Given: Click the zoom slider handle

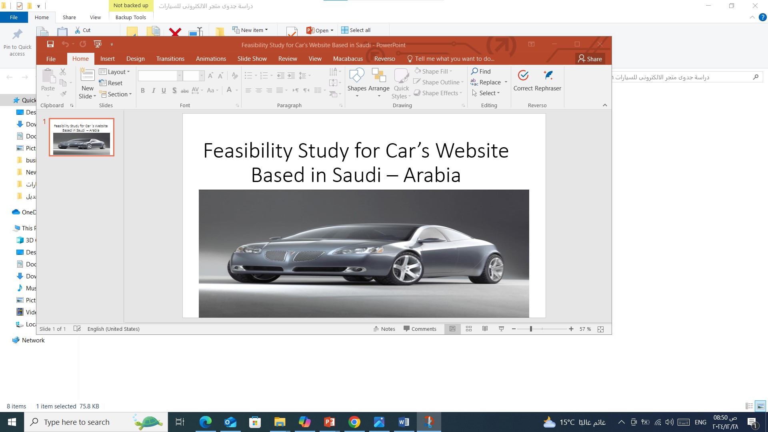Looking at the screenshot, I should point(531,329).
